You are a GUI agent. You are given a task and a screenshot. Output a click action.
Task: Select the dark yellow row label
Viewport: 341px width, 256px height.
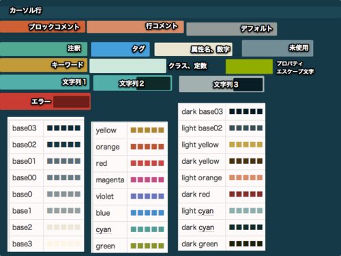coord(201,162)
